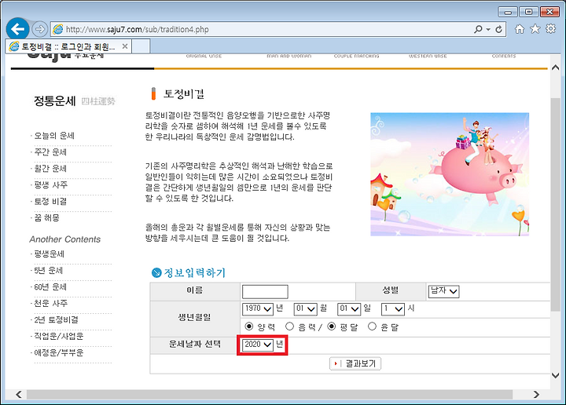This screenshot has height=405, width=566.
Task: Expand the address bar dropdown arrow
Action: [x=488, y=29]
